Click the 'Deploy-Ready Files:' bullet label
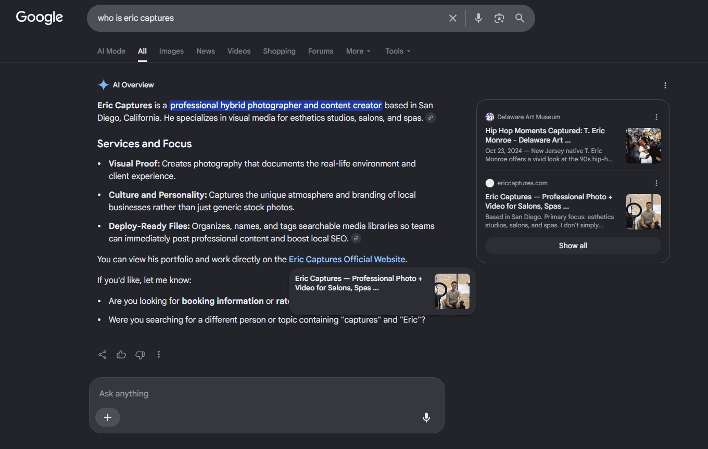 (149, 226)
